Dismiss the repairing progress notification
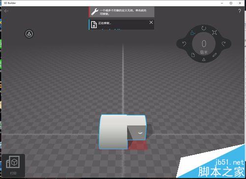Viewport: 246px width, 179px height. (151, 22)
